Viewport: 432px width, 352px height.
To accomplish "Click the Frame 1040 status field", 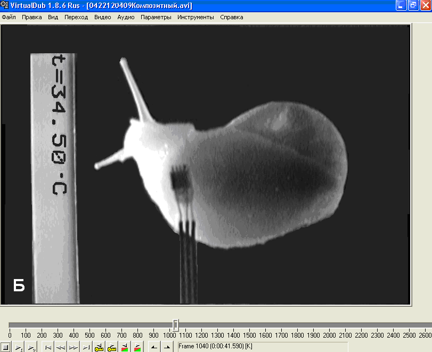I will [263, 346].
